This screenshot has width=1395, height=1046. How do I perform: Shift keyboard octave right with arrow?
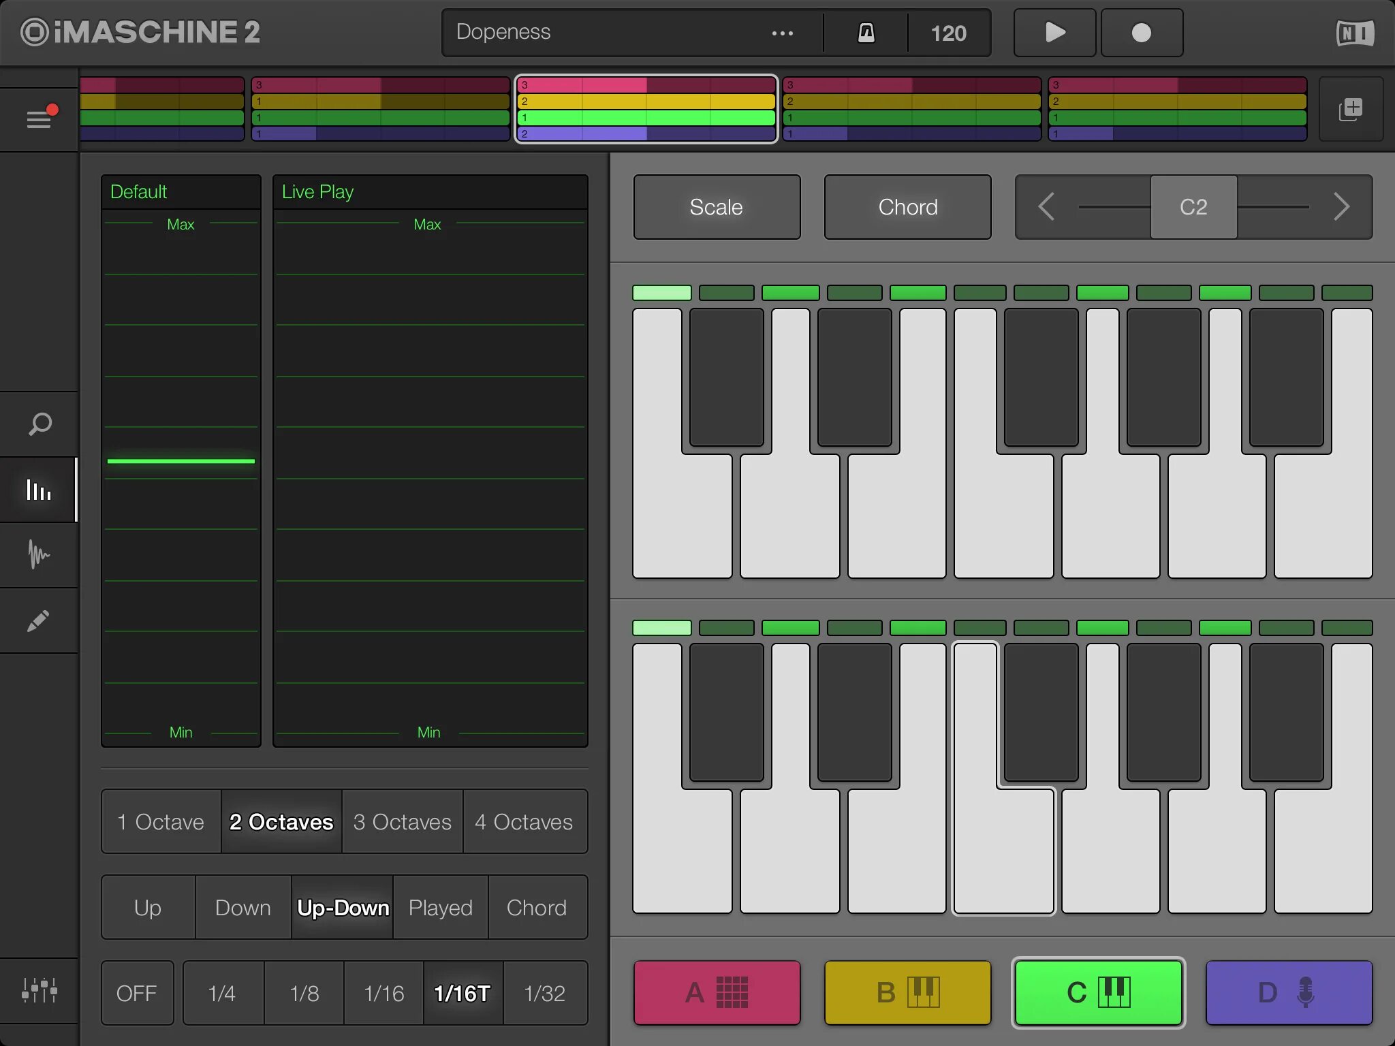point(1341,206)
